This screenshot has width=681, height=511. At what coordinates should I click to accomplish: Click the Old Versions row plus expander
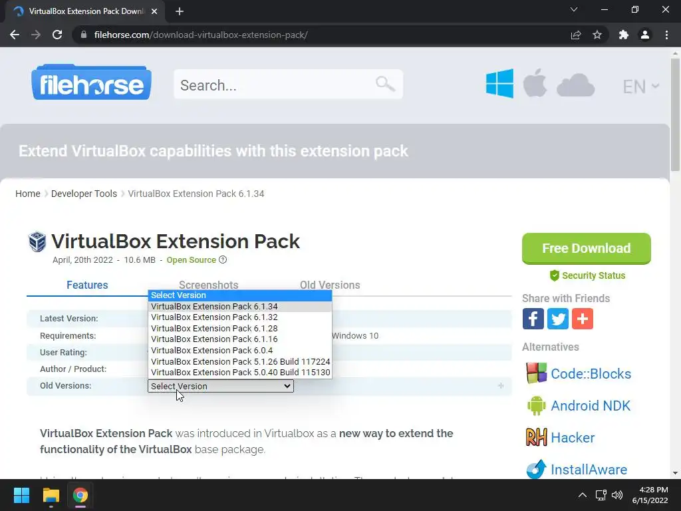click(501, 386)
